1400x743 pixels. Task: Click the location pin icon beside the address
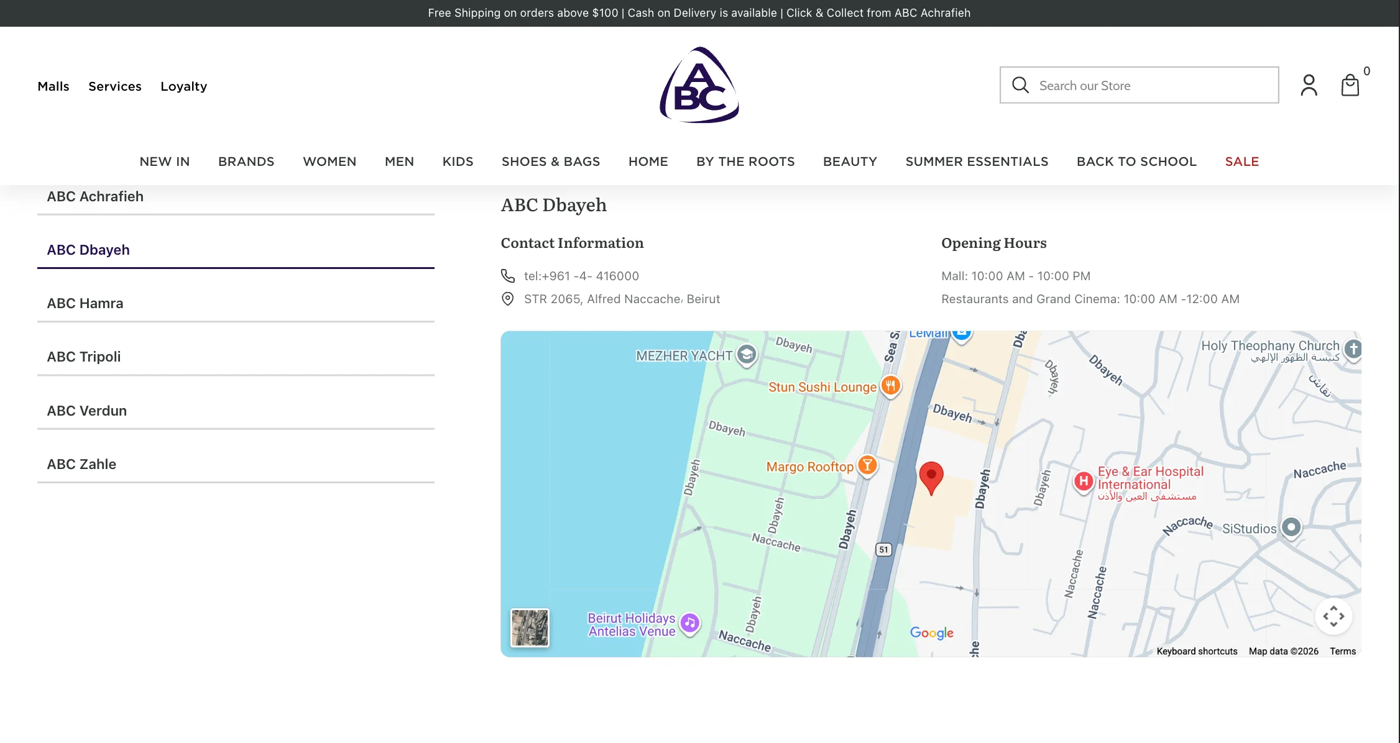[508, 299]
